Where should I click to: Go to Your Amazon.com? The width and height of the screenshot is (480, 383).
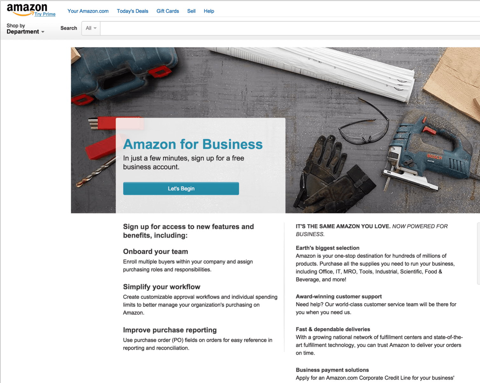pyautogui.click(x=88, y=11)
